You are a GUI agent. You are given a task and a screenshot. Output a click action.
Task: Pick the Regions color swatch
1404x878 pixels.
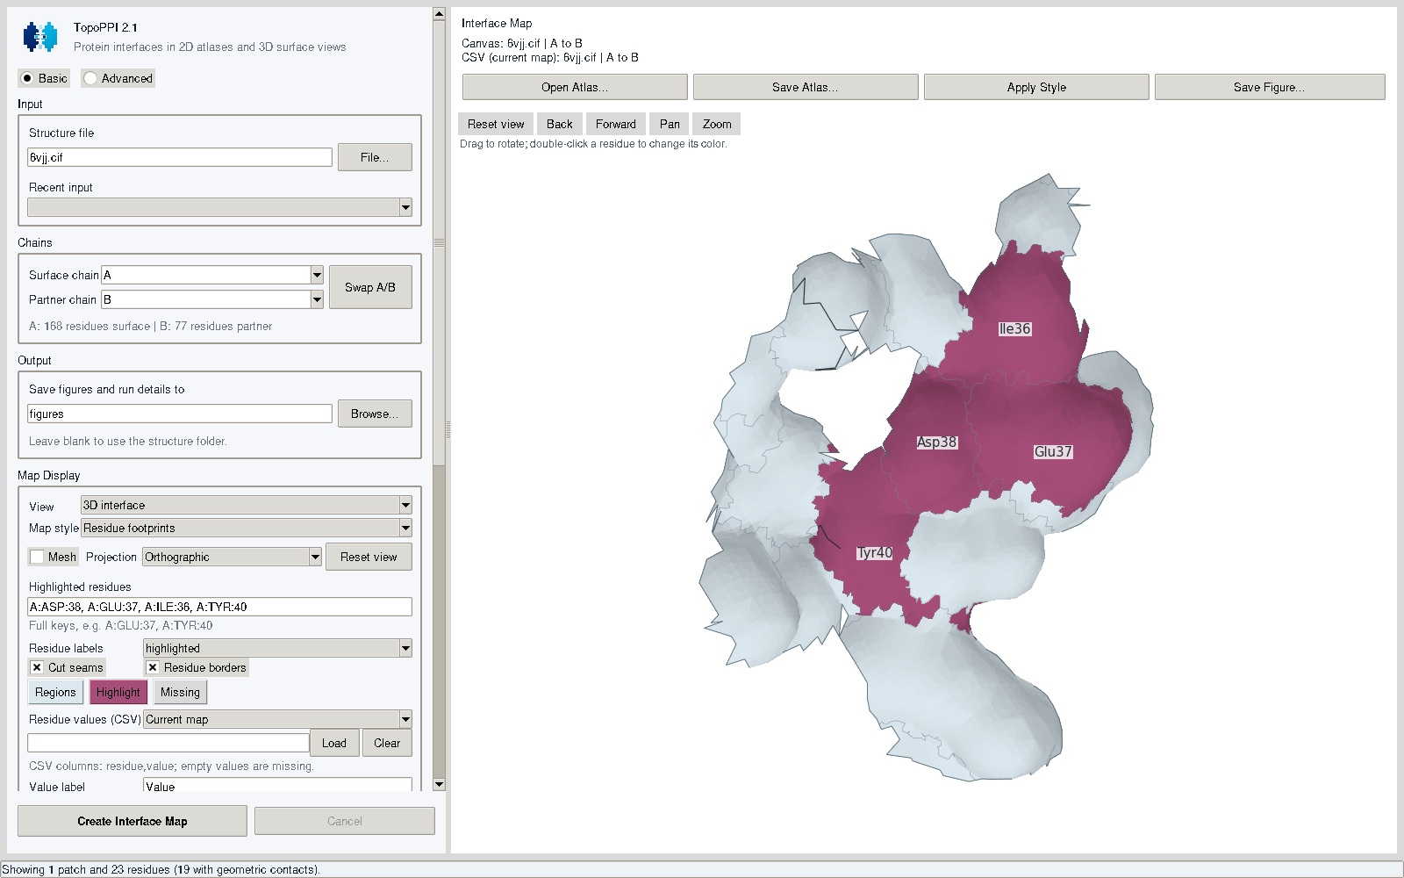pyautogui.click(x=55, y=692)
